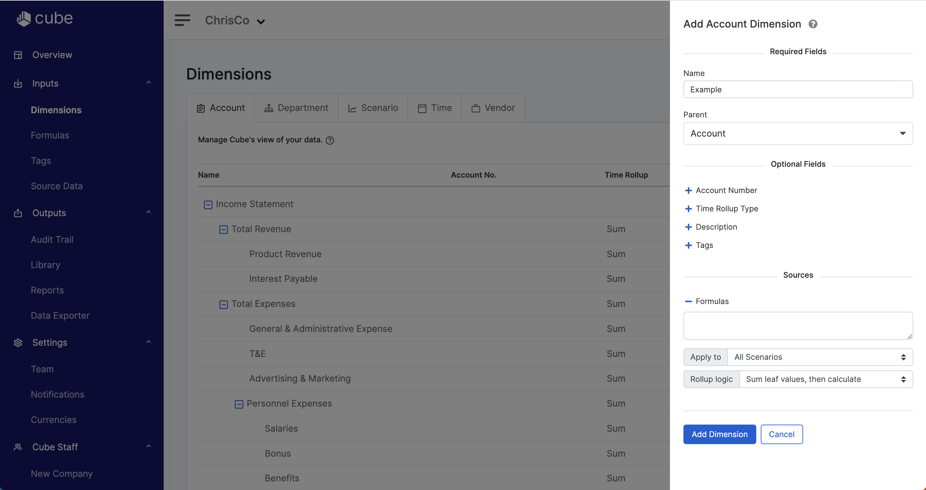Collapse the Outputs section chevron
This screenshot has width=926, height=490.
(149, 212)
